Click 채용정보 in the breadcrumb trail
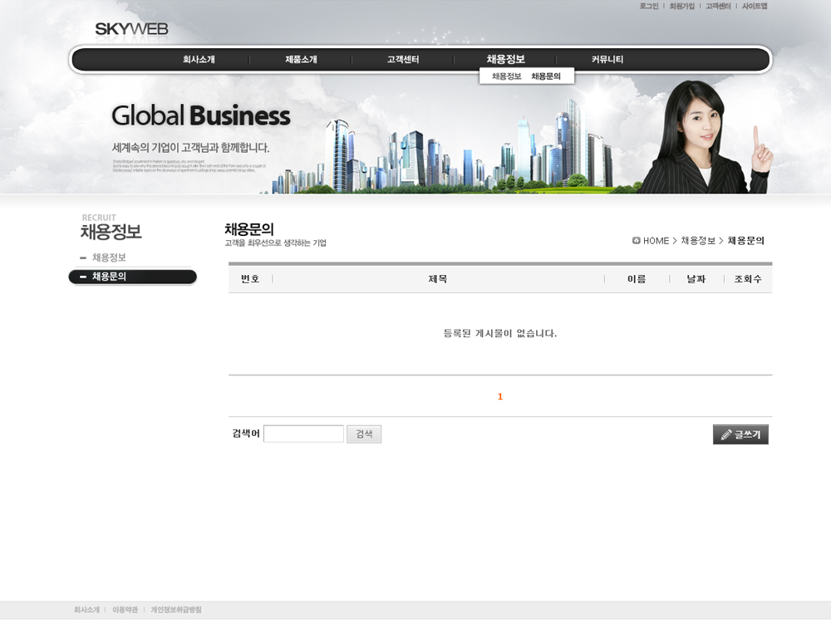831x623 pixels. point(698,241)
